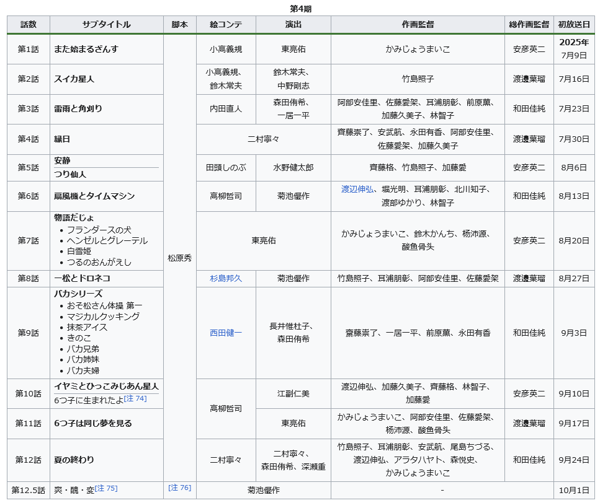Click the 10月1日 air date cell
The image size is (600, 503).
pyautogui.click(x=574, y=490)
